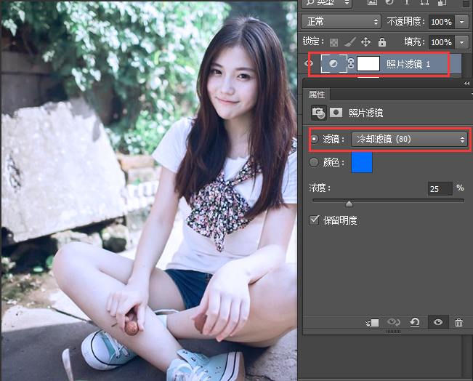473x381 pixels.
Task: Toggle visibility of 照片滤镜 1 layer
Action: tap(309, 64)
